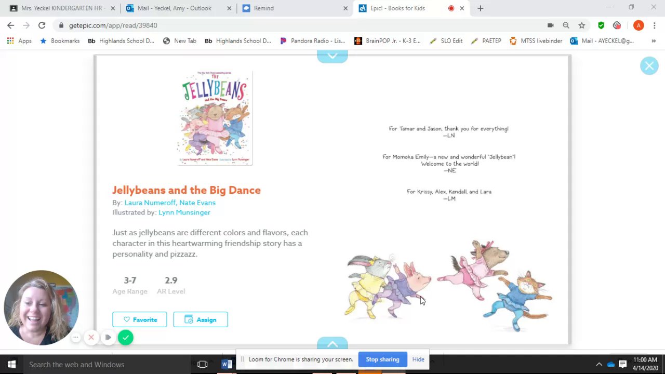Open BrainPOP Jr. bookmark

[x=388, y=41]
